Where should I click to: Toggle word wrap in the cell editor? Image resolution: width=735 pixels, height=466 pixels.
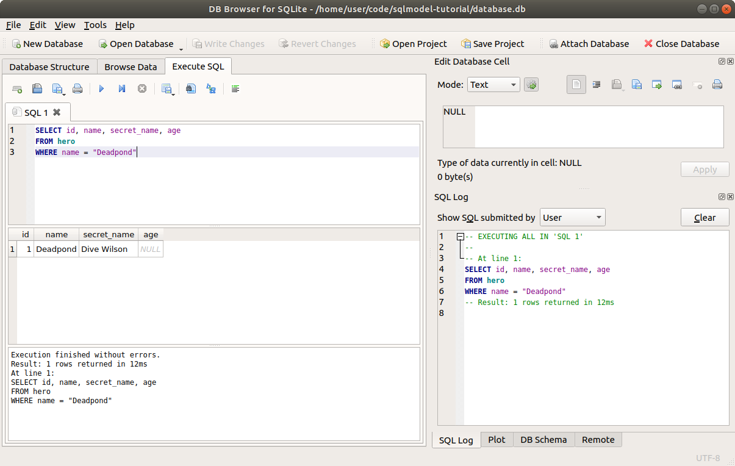point(597,84)
